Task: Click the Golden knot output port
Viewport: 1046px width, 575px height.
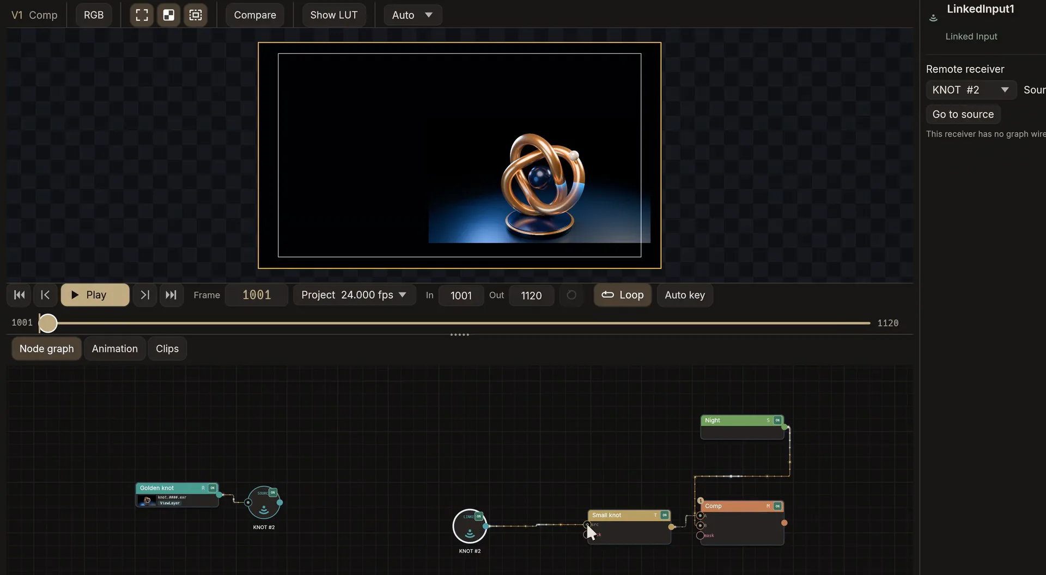Action: point(219,494)
